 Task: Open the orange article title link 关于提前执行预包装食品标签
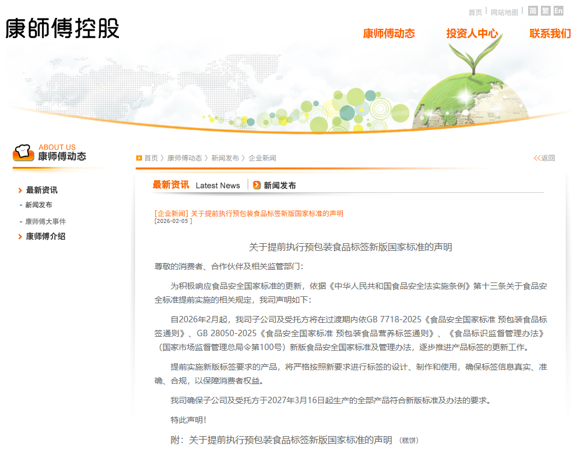pyautogui.click(x=267, y=214)
